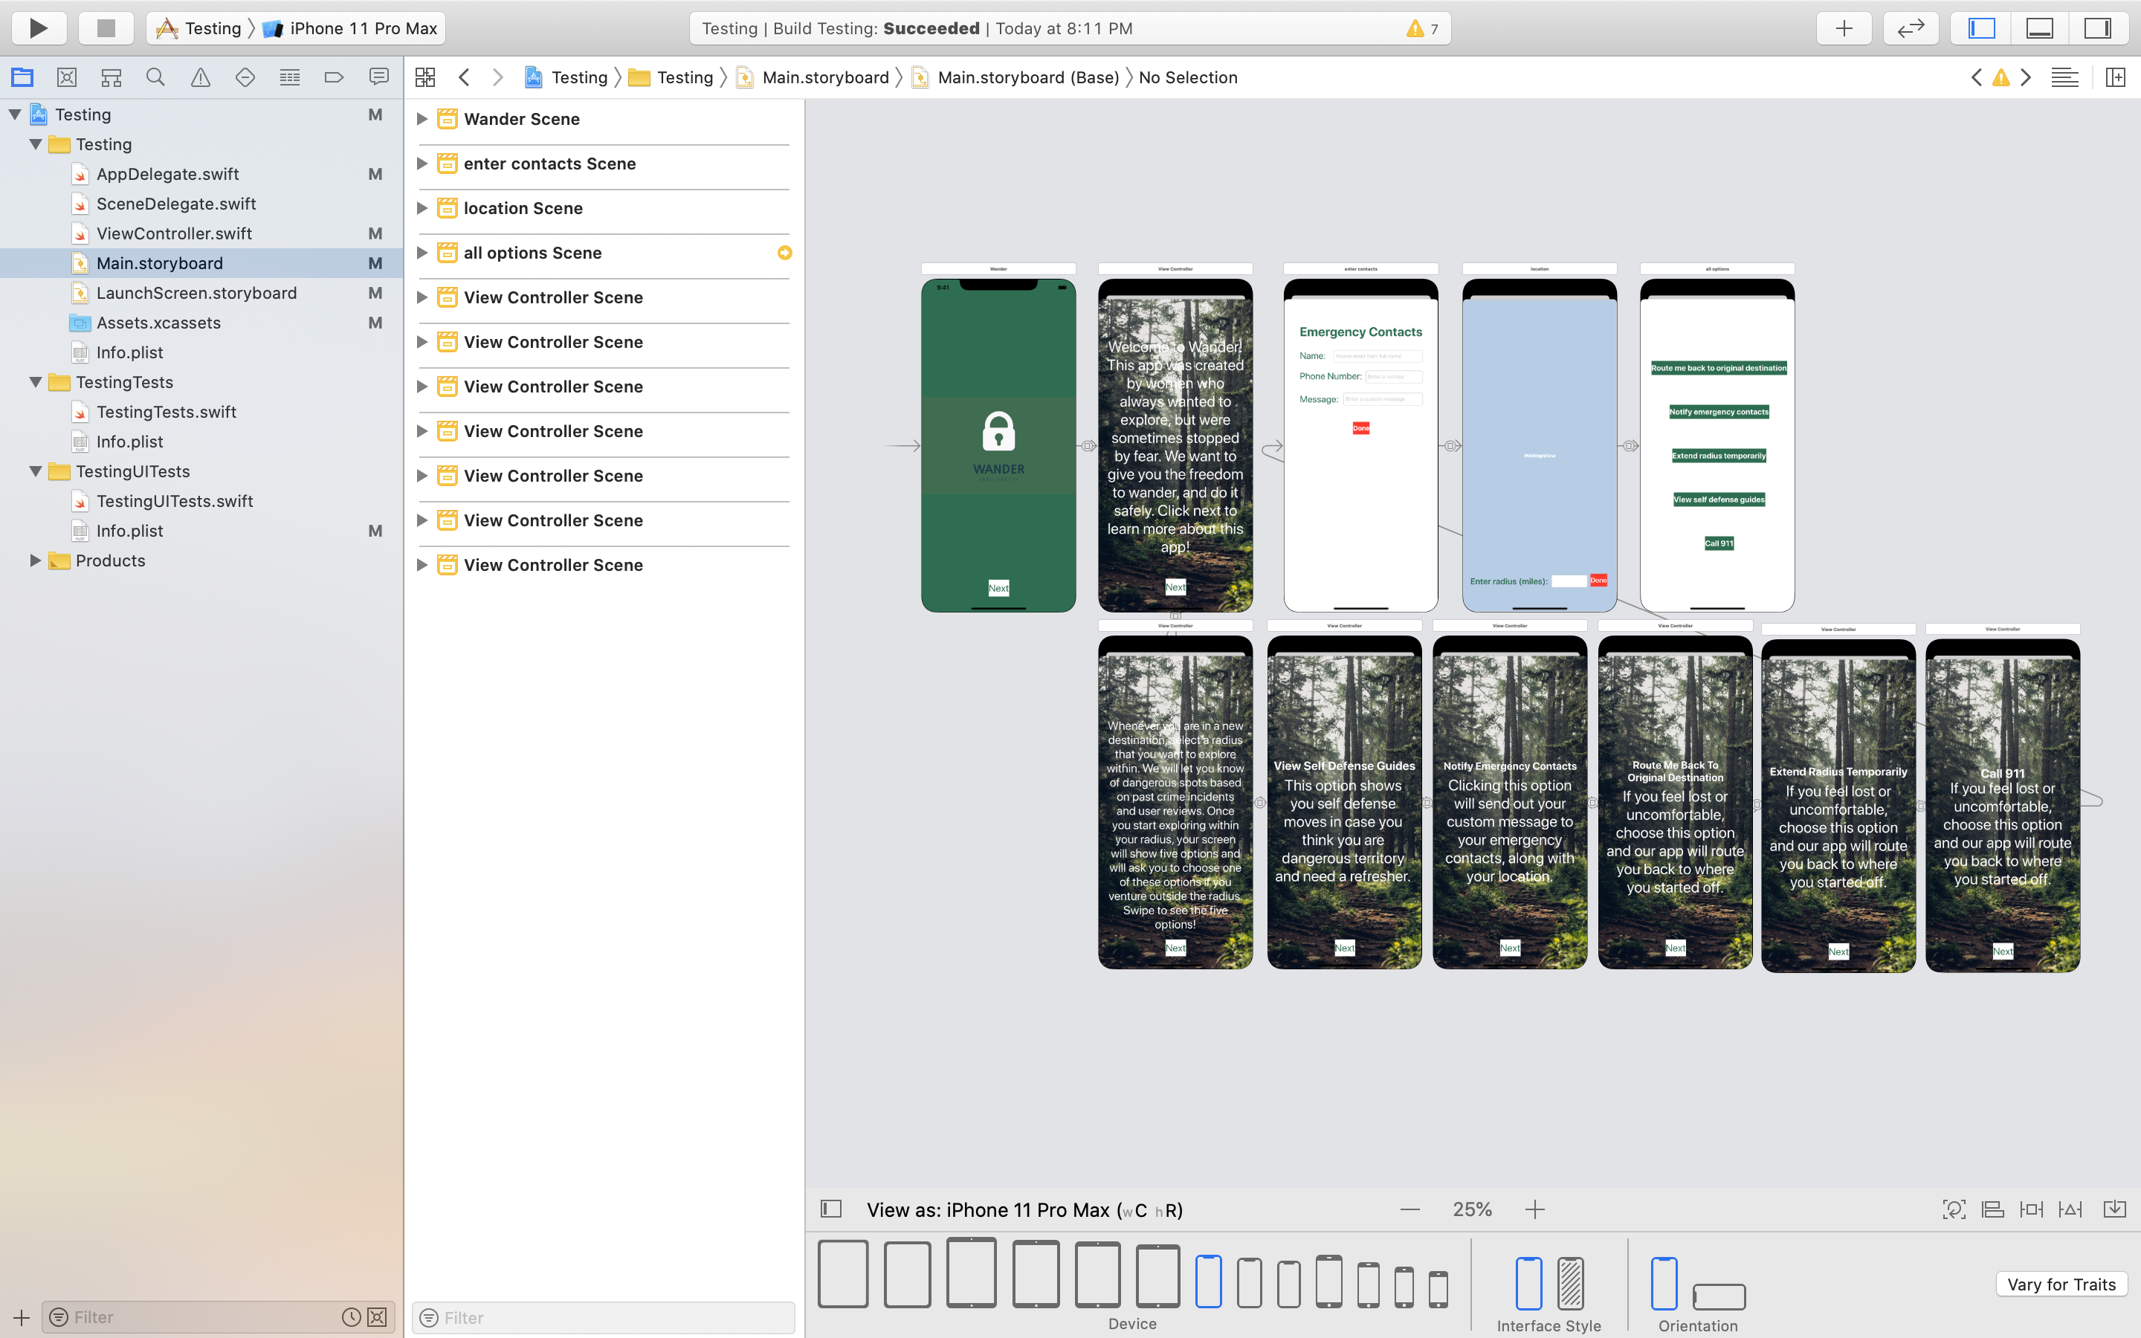Select ViewController.swift in navigator
This screenshot has width=2141, height=1338.
pos(174,233)
